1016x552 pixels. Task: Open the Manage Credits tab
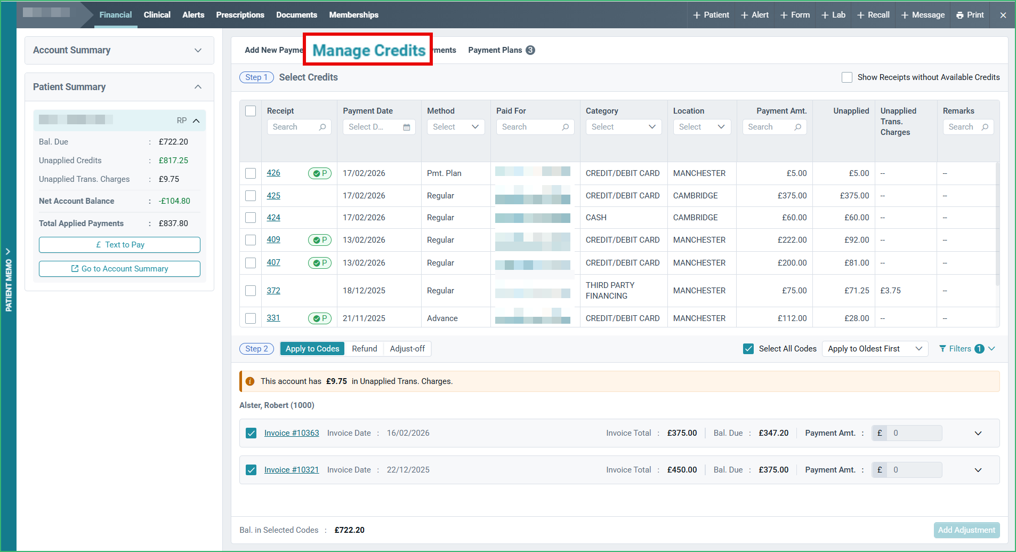369,50
